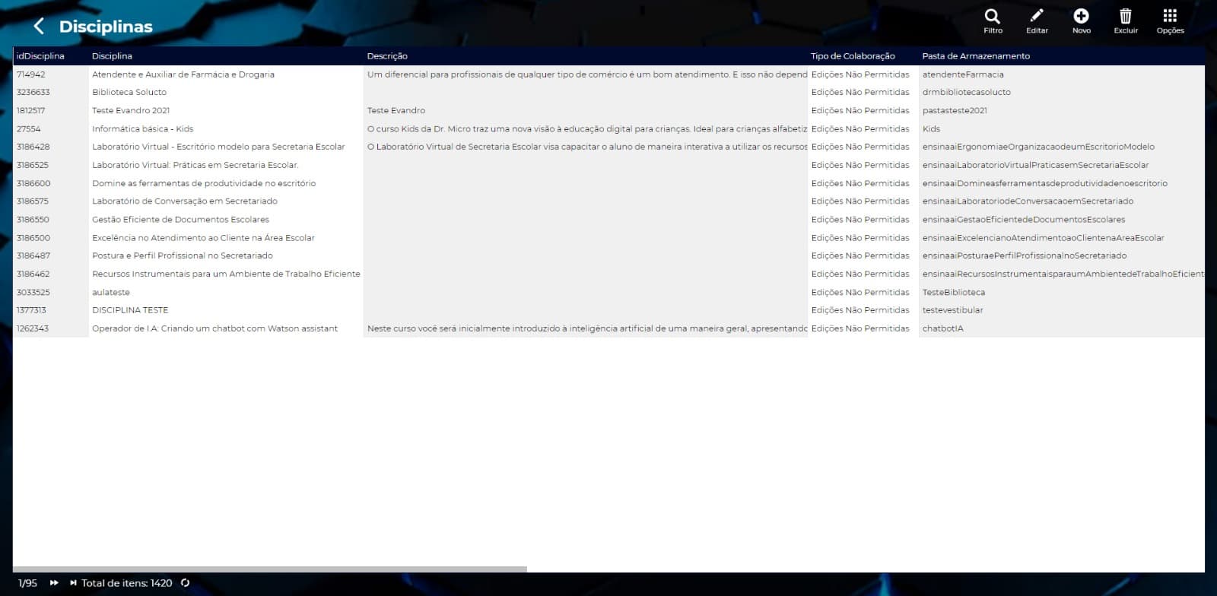Image resolution: width=1217 pixels, height=596 pixels.
Task: Click description cell Teste Evandro
Action: tap(396, 110)
